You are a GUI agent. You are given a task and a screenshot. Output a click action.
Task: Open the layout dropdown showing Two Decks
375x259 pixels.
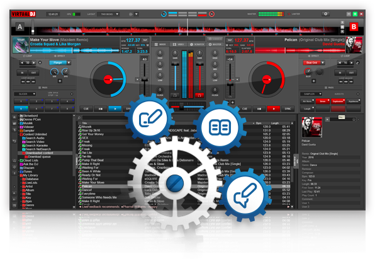(x=109, y=14)
